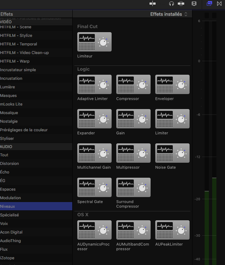Select the Acon Digital category
The width and height of the screenshot is (225, 265).
click(x=36, y=232)
